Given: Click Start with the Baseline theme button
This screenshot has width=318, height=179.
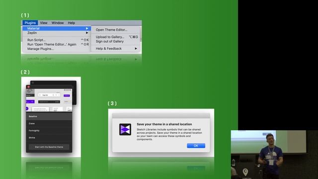Looking at the screenshot, I should [x=49, y=147].
